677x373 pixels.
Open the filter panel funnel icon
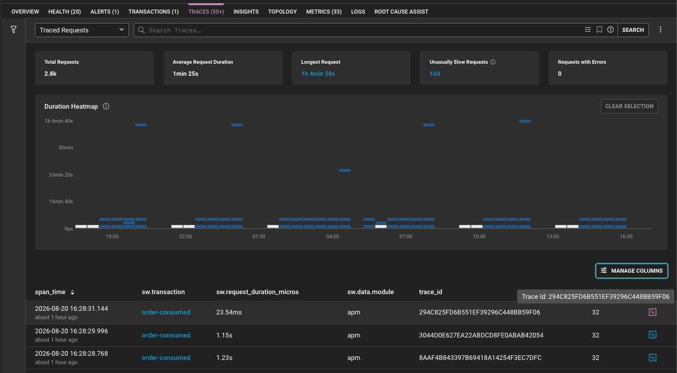point(14,30)
